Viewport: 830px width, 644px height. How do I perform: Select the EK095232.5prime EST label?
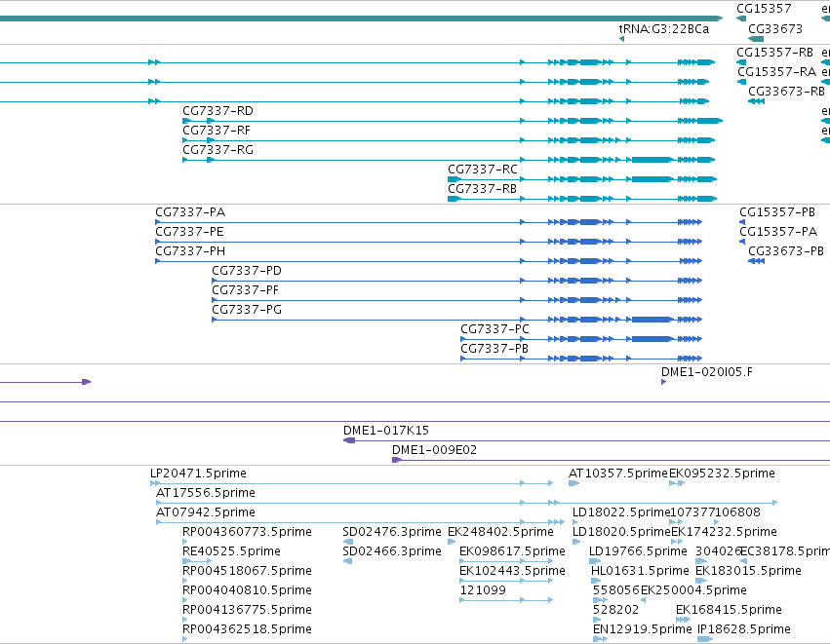coord(722,474)
